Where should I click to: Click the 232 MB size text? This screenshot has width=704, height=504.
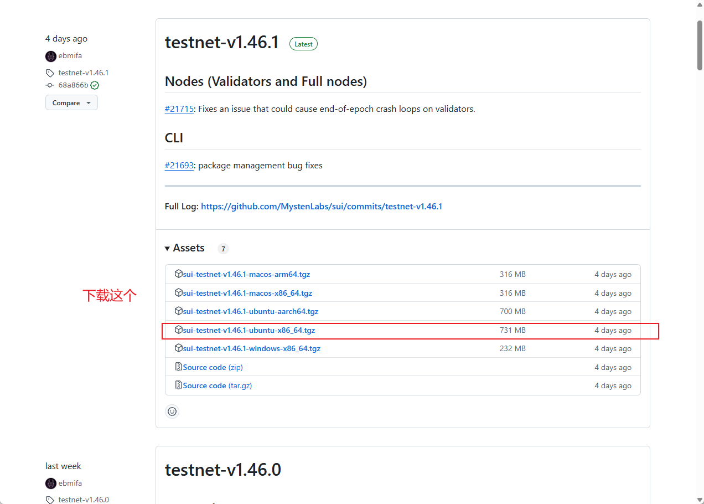[x=513, y=348]
